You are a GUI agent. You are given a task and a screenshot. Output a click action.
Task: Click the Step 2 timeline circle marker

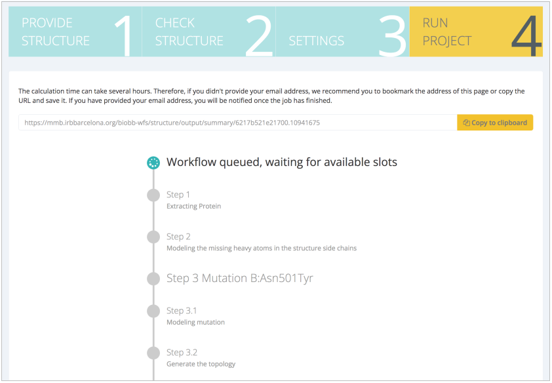point(153,237)
